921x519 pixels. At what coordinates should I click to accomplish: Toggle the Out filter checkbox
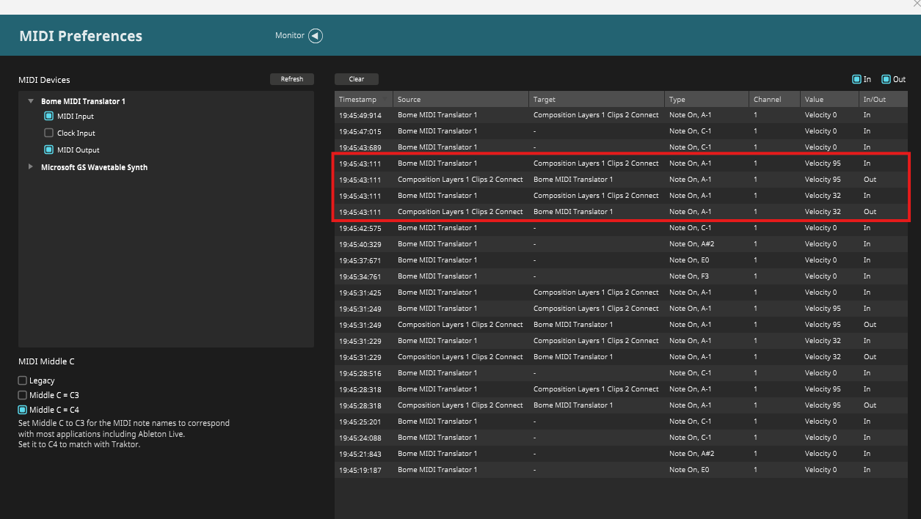click(886, 79)
